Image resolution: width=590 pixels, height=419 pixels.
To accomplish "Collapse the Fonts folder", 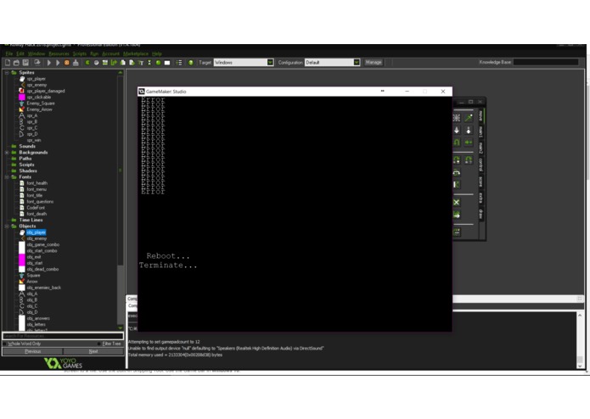I will [7, 177].
